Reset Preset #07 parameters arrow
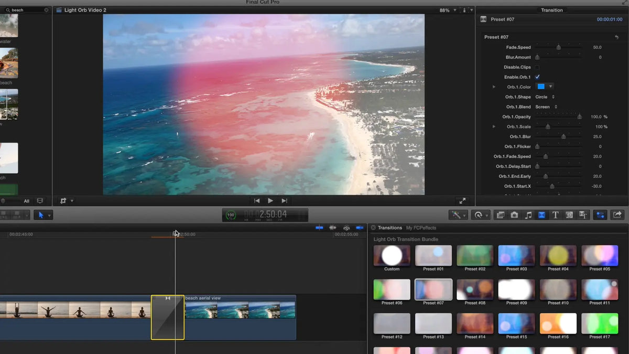Image resolution: width=629 pixels, height=354 pixels. point(616,37)
